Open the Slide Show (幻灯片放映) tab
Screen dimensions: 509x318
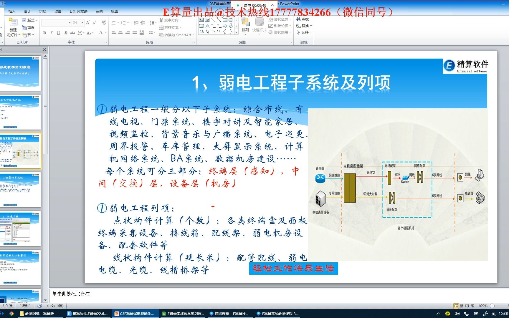pyautogui.click(x=79, y=11)
